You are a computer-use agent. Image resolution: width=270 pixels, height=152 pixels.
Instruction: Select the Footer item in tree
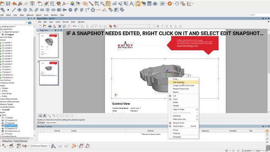8,134
